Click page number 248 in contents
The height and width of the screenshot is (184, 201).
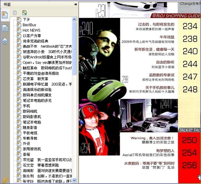(x=190, y=89)
